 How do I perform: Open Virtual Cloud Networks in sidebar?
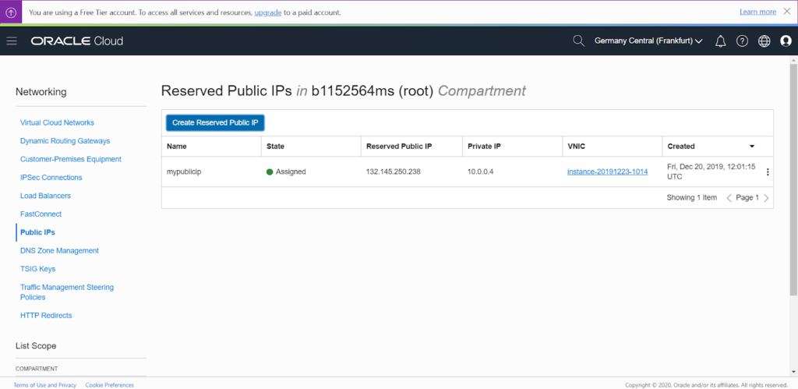click(x=57, y=122)
